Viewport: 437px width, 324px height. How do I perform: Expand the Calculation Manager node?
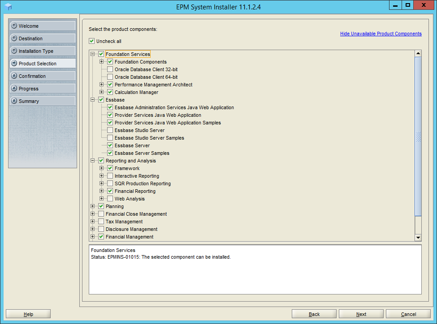click(101, 92)
